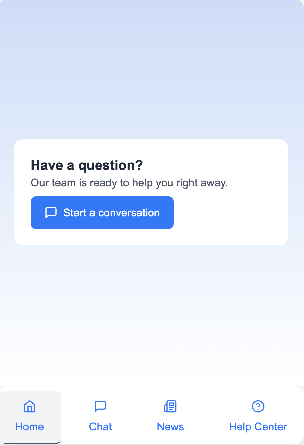Click the Start a conversation button
304x445 pixels.
tap(102, 212)
